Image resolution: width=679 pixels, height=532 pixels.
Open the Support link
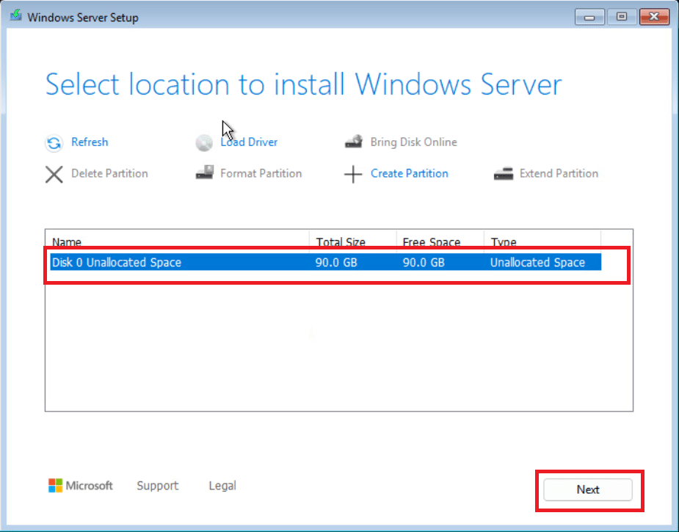[x=158, y=486]
